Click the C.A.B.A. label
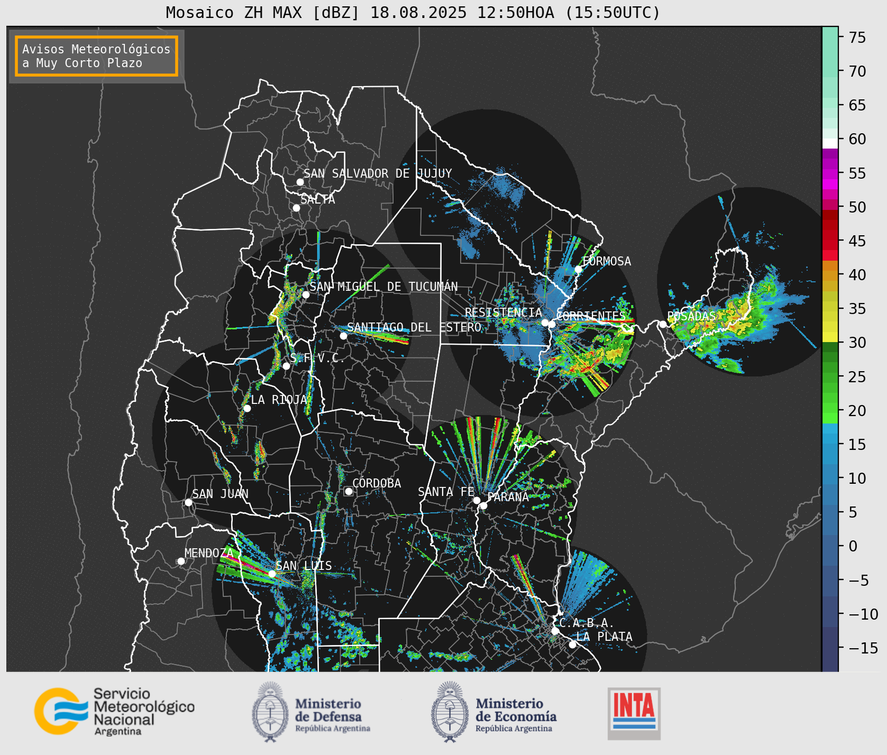Image resolution: width=887 pixels, height=755 pixels. pos(587,623)
